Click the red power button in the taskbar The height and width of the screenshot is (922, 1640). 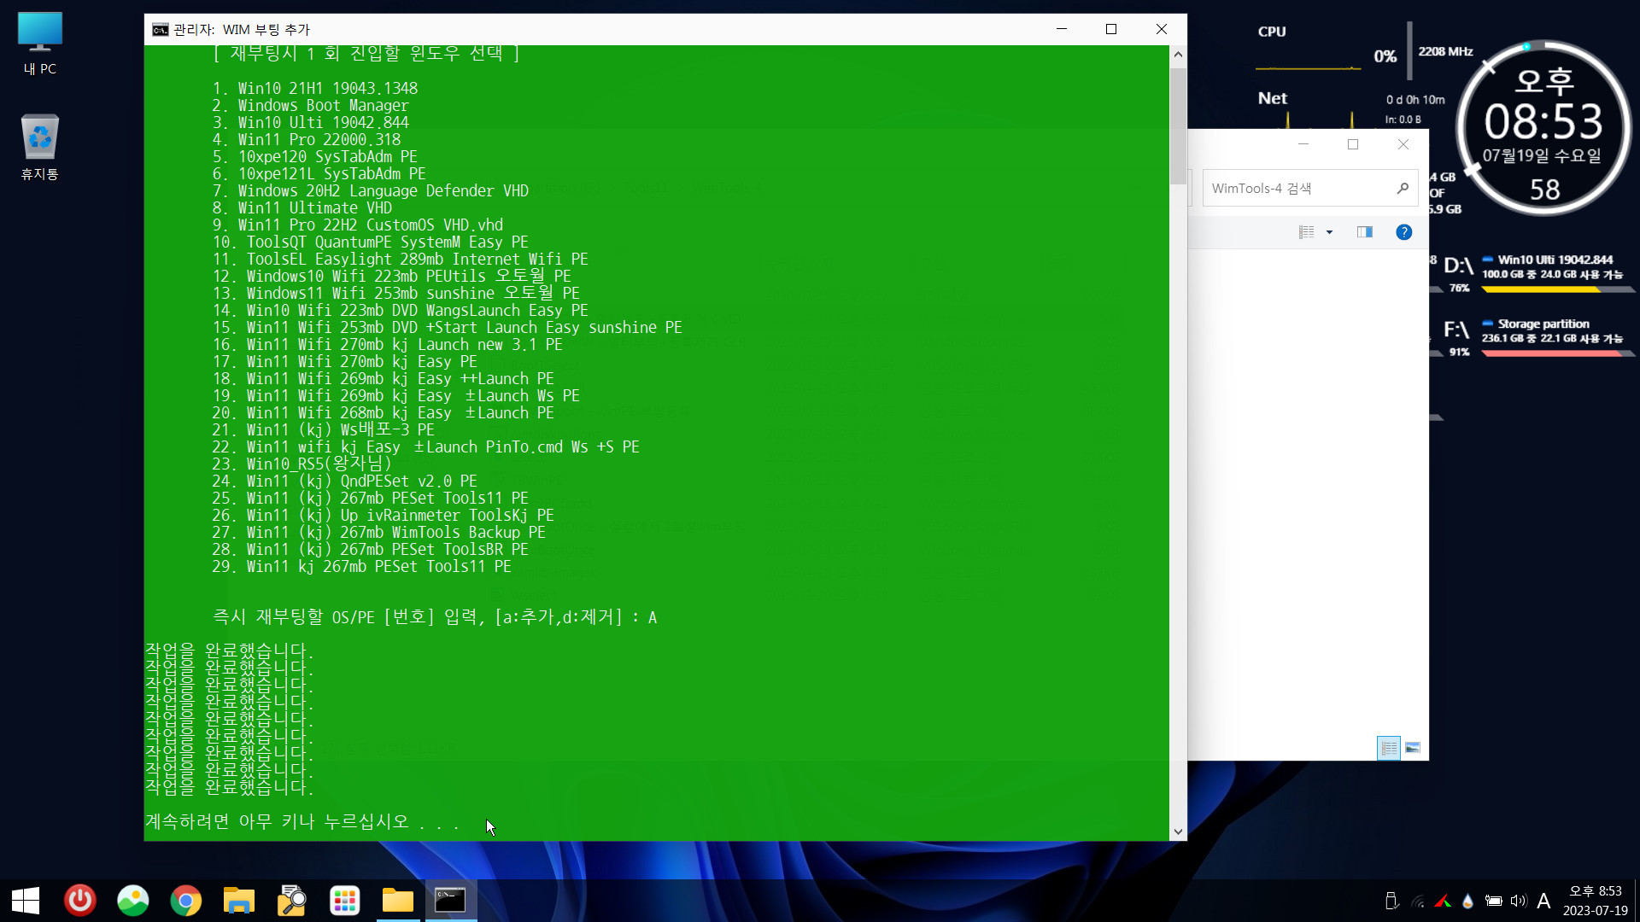click(80, 901)
